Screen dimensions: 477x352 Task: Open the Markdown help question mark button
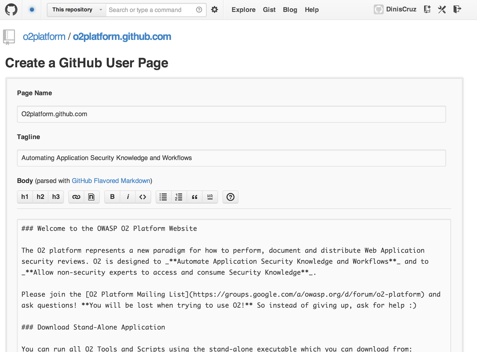[230, 197]
